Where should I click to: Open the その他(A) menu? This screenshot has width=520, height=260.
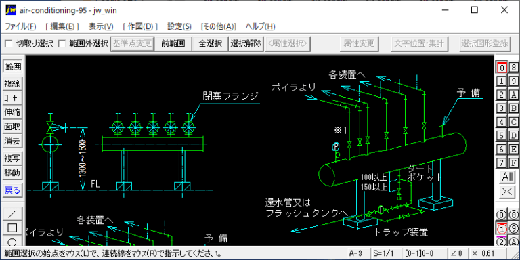[219, 26]
